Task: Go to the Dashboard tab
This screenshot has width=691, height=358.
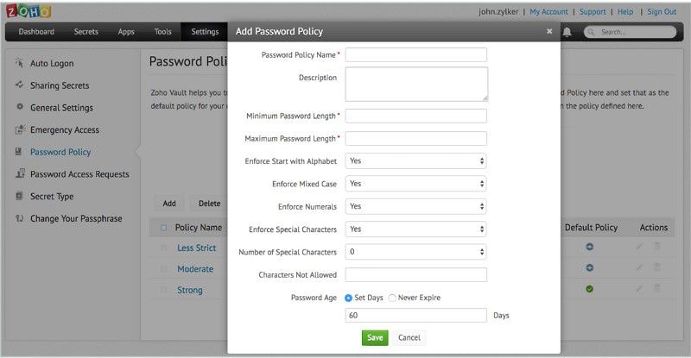Action: click(36, 32)
